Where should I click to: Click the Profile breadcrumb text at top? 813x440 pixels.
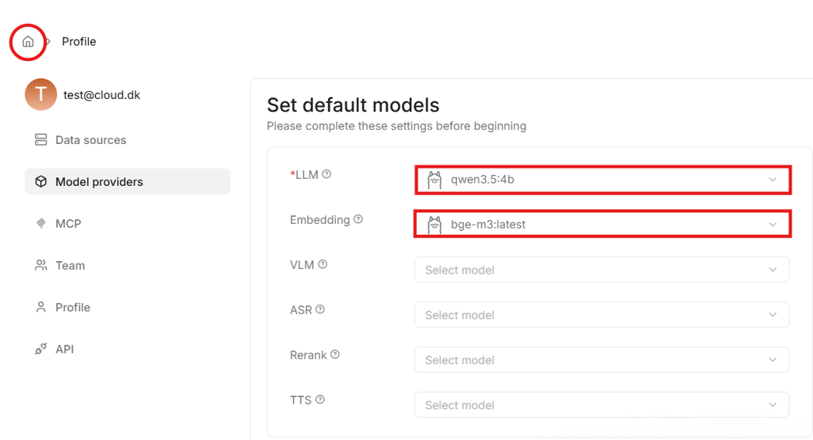pos(78,42)
